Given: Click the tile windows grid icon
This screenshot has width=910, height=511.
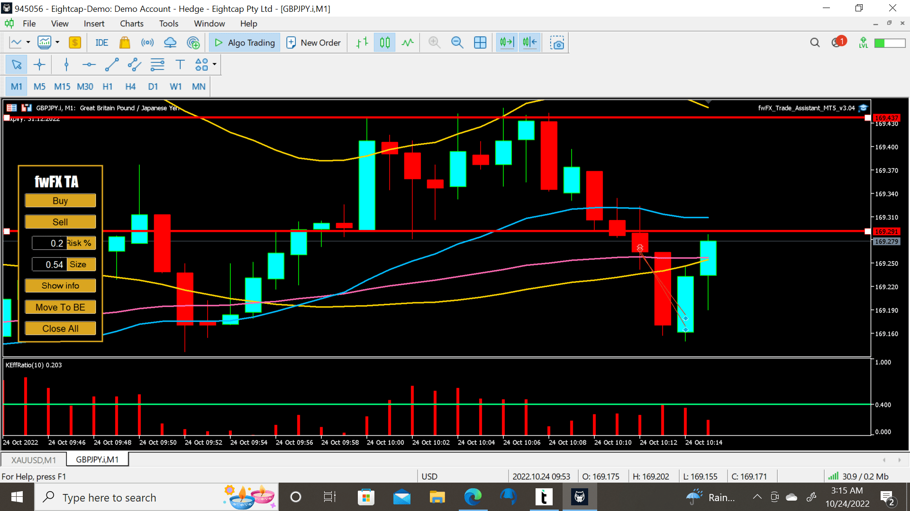Looking at the screenshot, I should point(480,43).
